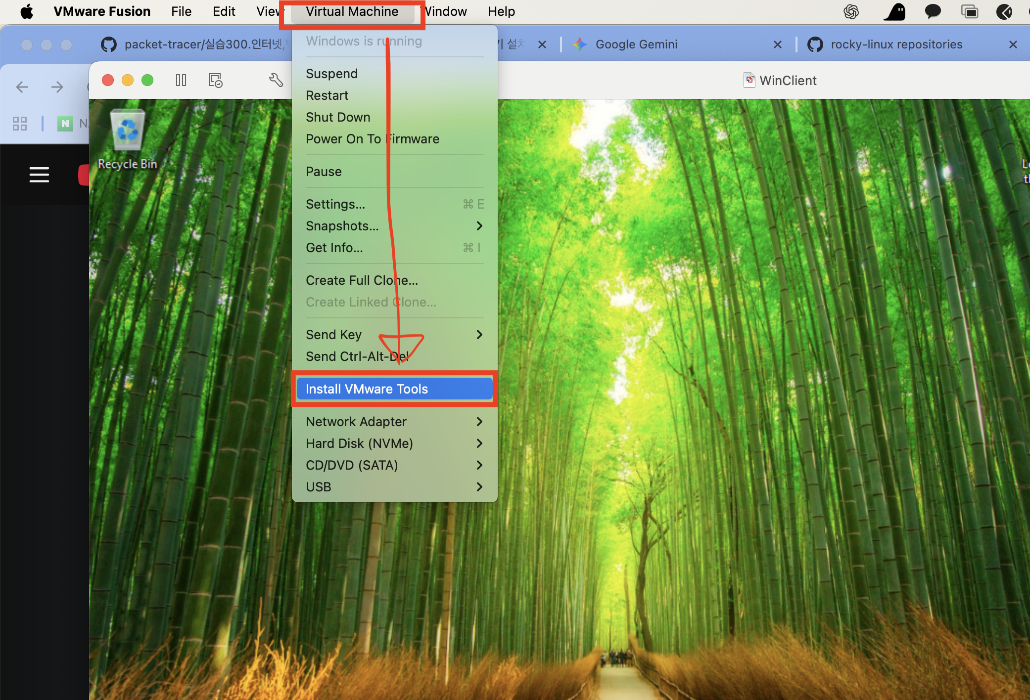Viewport: 1030px width, 700px height.
Task: Click Install VMware Tools
Action: pos(394,389)
